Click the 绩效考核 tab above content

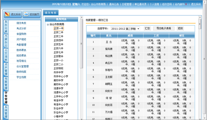(x=51, y=13)
